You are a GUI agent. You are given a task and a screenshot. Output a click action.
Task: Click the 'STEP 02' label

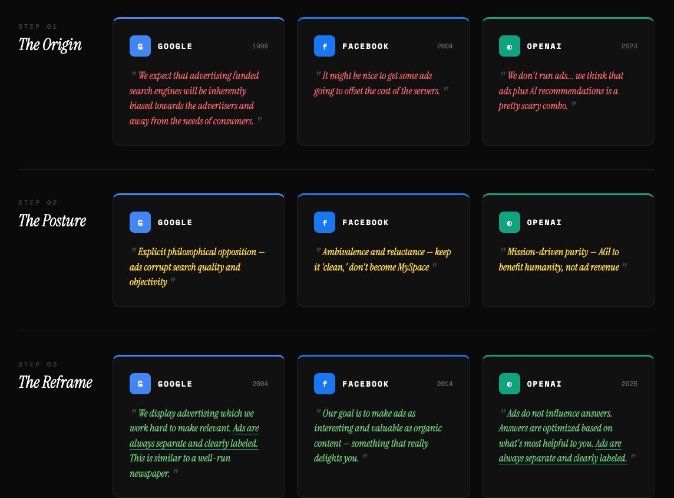pyautogui.click(x=38, y=203)
